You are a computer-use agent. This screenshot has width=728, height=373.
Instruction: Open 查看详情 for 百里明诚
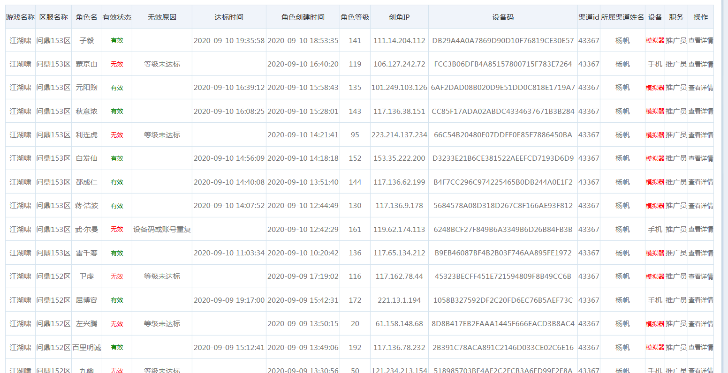pyautogui.click(x=700, y=348)
